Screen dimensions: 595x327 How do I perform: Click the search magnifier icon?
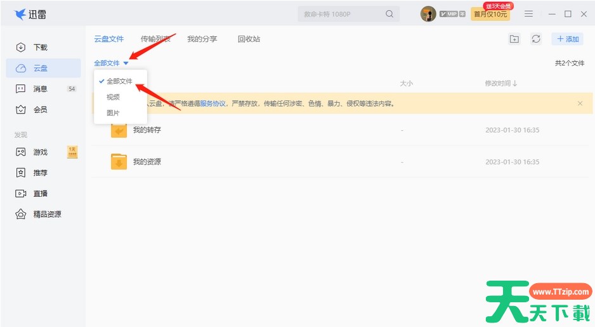pyautogui.click(x=389, y=14)
